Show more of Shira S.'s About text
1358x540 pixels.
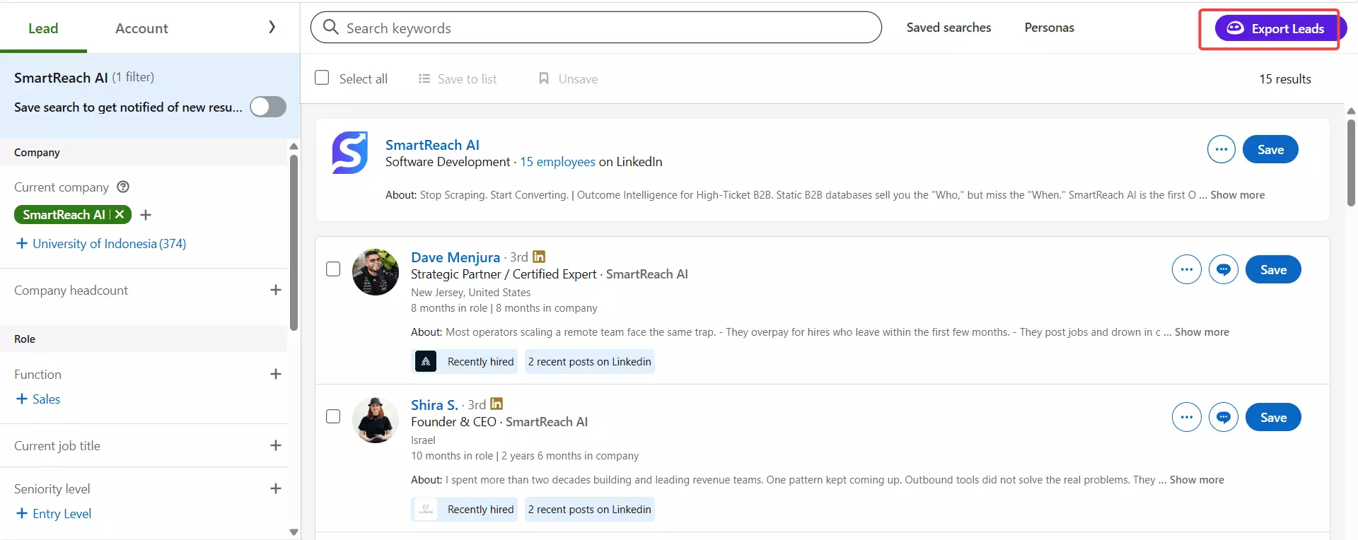1197,480
